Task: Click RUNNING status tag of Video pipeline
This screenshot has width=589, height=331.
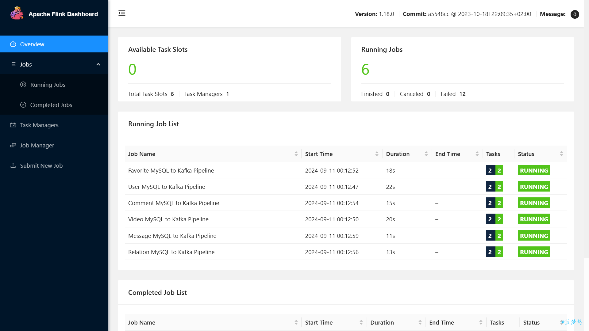Action: pos(534,219)
